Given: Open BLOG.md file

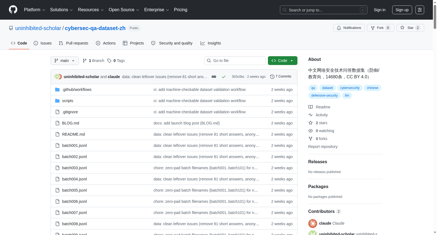Looking at the screenshot, I should point(70,123).
